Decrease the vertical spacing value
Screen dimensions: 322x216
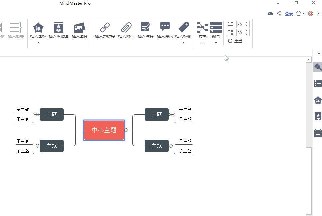tap(246, 34)
